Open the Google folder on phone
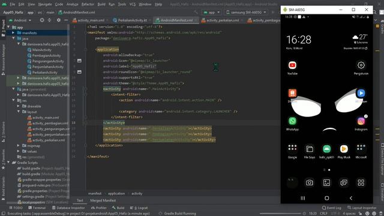This screenshot has height=216, width=384. click(x=292, y=149)
